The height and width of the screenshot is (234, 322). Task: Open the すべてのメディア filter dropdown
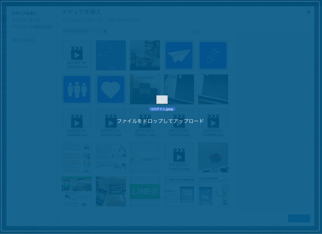pyautogui.click(x=85, y=31)
